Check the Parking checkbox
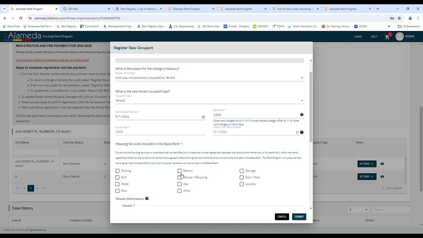The width and height of the screenshot is (423, 238). 117,171
